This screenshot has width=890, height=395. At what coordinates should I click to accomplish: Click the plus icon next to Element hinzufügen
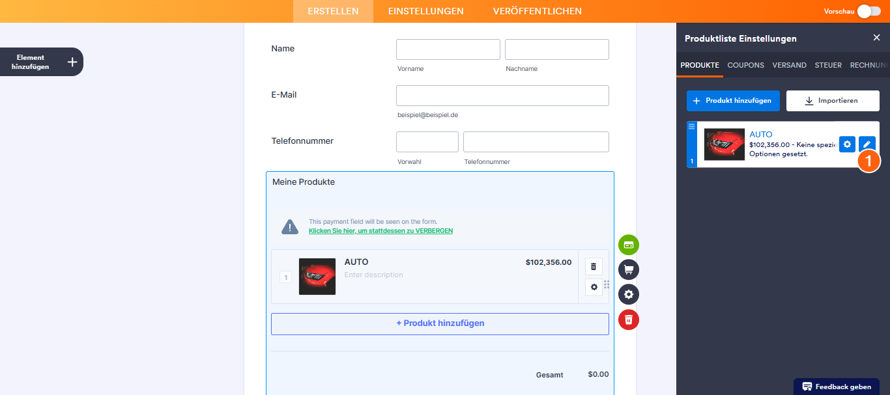(72, 62)
